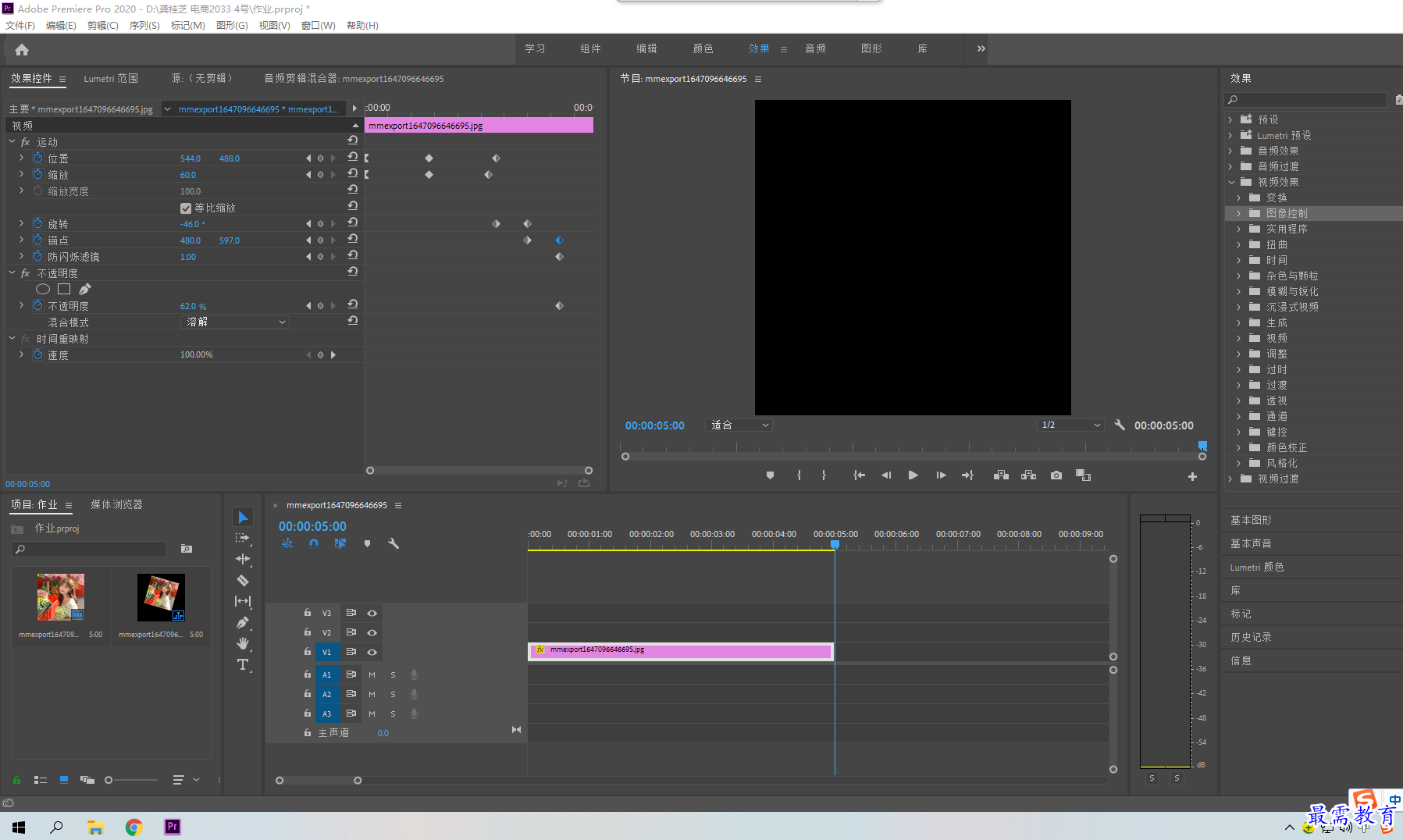Viewport: 1403px width, 840px height.
Task: Show more workspaces chevron
Action: click(981, 48)
